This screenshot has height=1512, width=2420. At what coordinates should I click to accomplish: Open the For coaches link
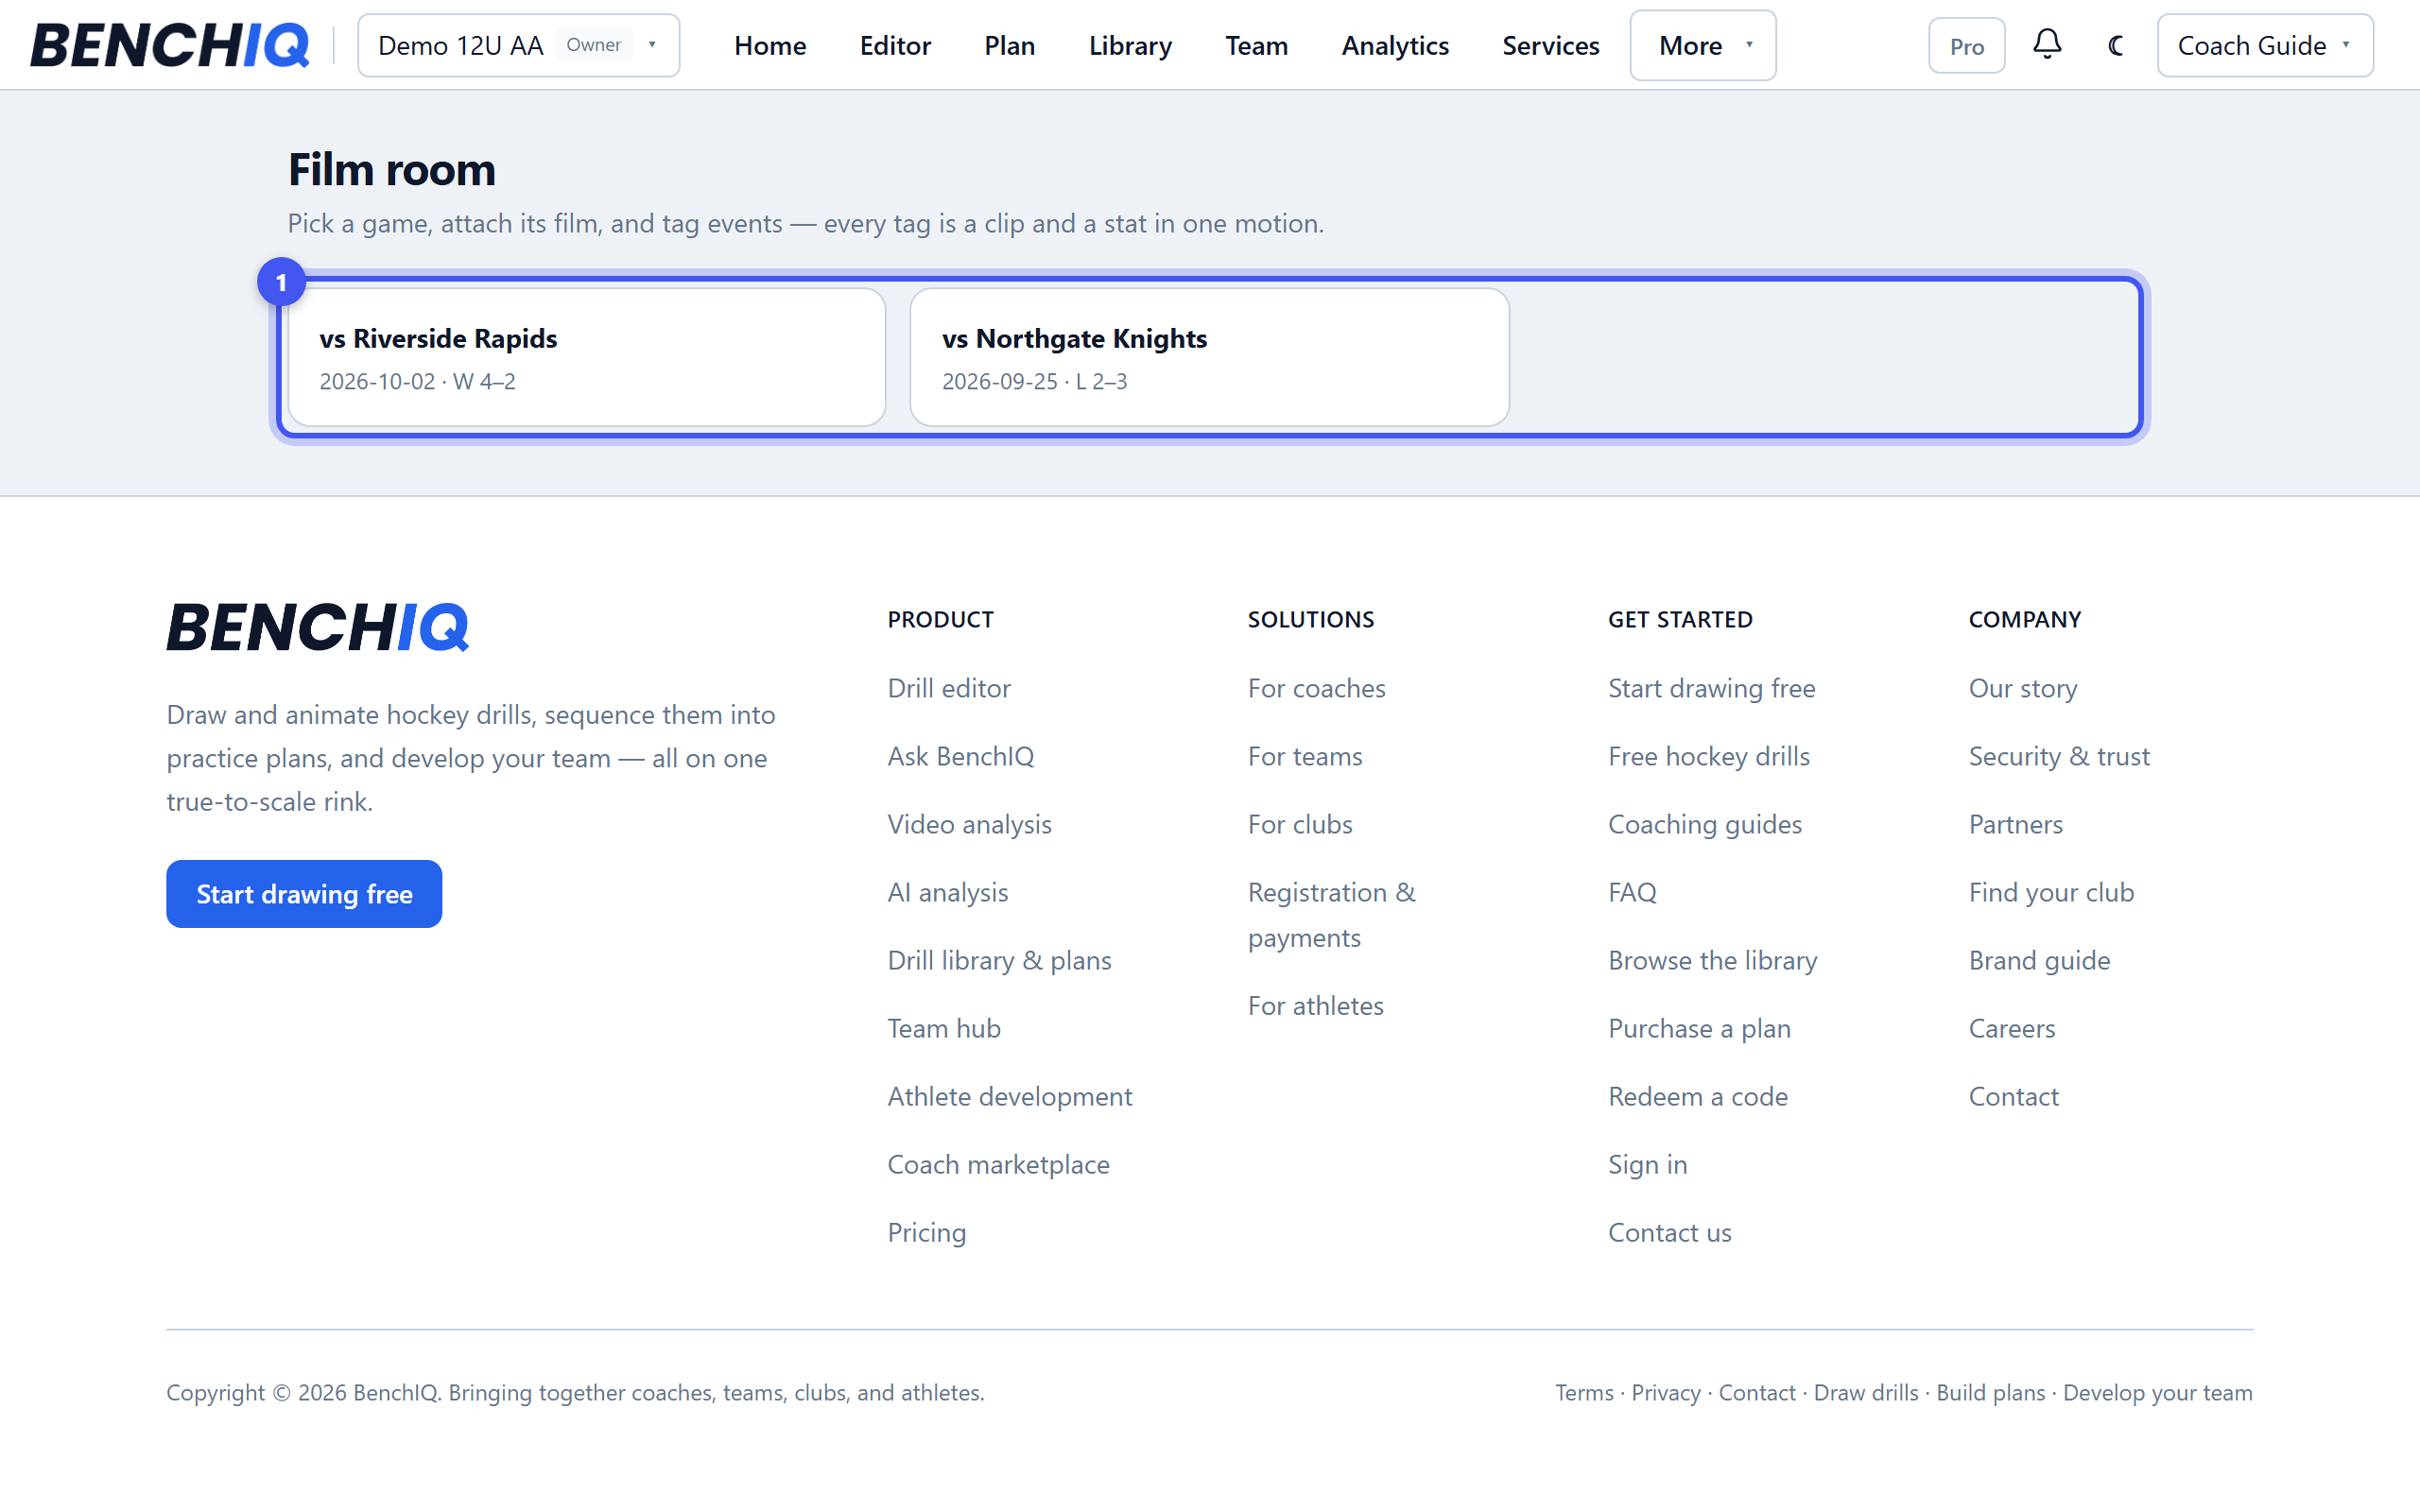[x=1316, y=688]
